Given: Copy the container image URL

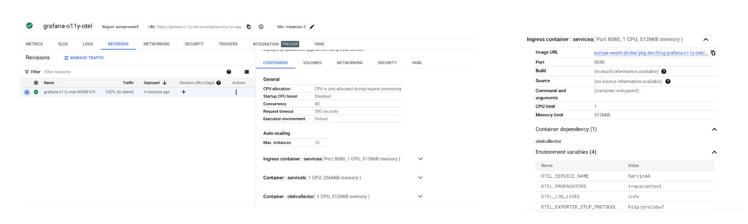Looking at the screenshot, I should (713, 53).
